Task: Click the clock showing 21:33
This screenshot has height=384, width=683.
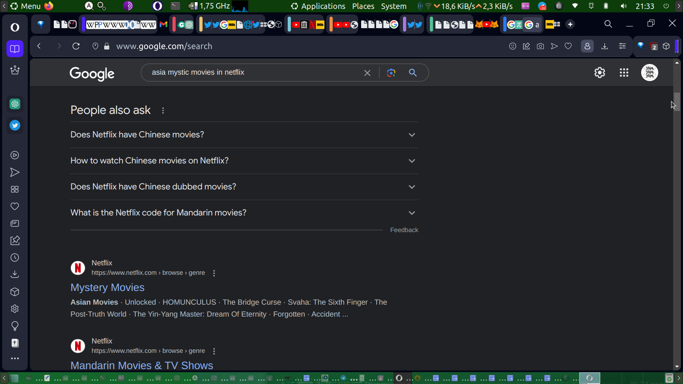Action: (x=645, y=6)
